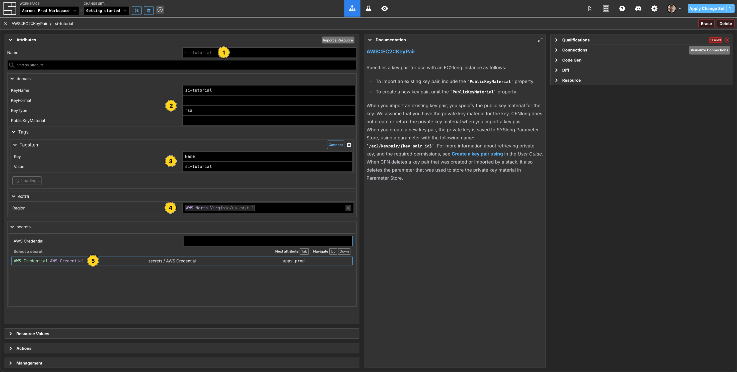Open the settings gear icon
The width and height of the screenshot is (737, 372).
[x=654, y=8]
